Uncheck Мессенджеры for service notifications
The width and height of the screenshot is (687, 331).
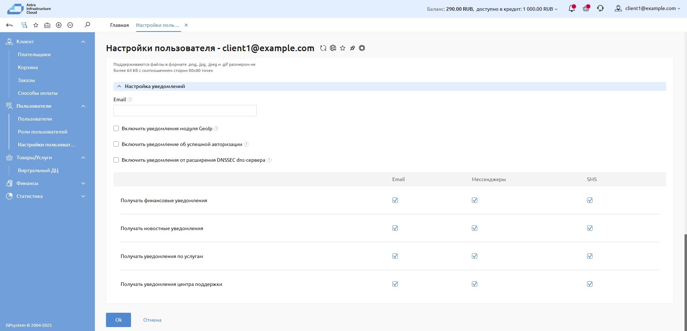pyautogui.click(x=474, y=256)
